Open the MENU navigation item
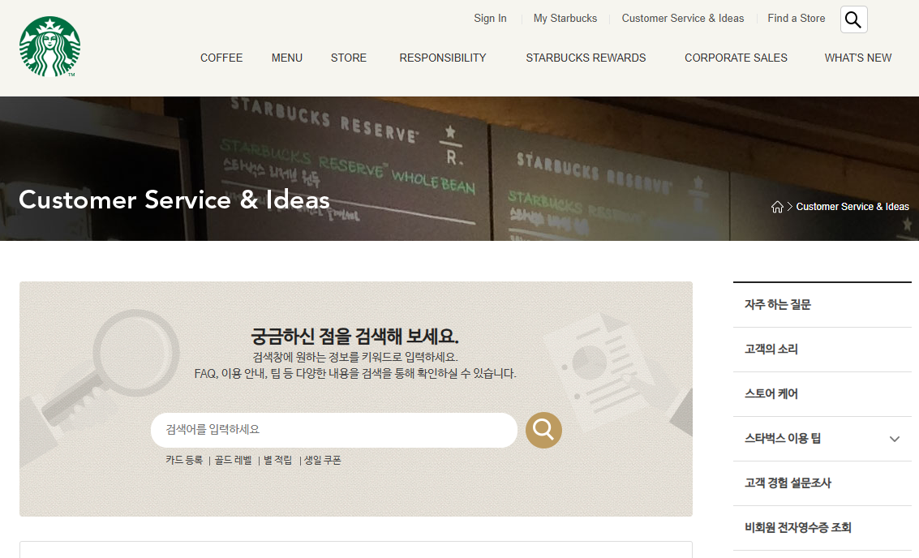 (x=286, y=58)
